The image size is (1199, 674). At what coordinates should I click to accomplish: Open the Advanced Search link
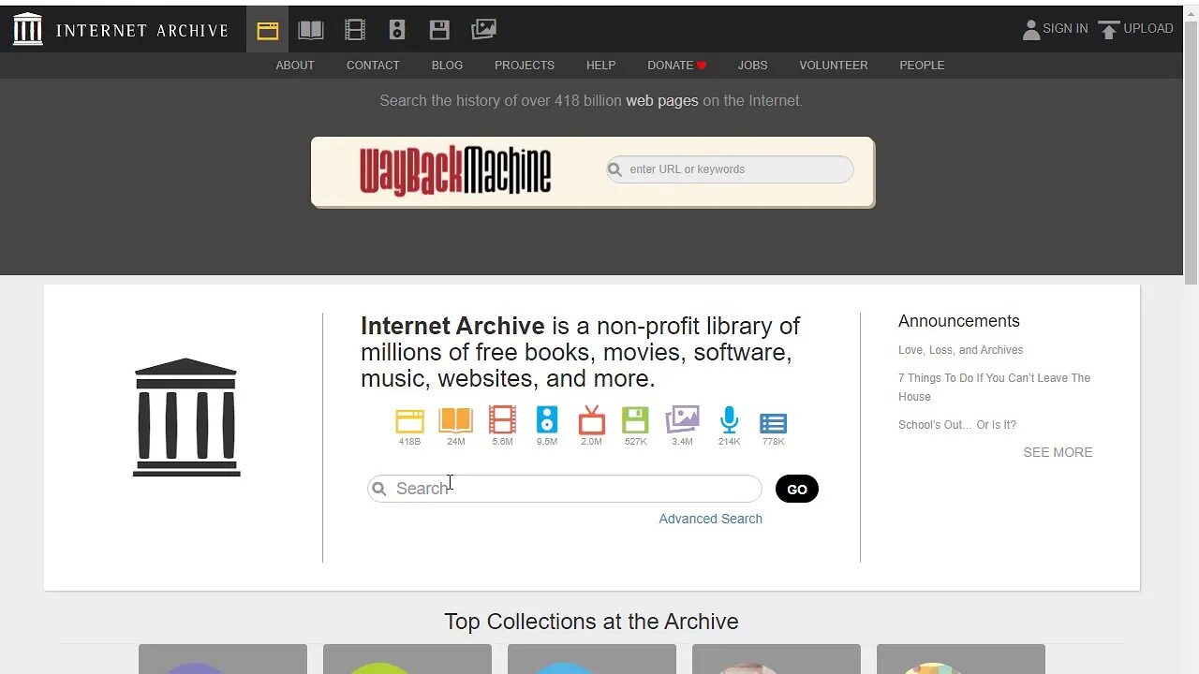(x=710, y=519)
